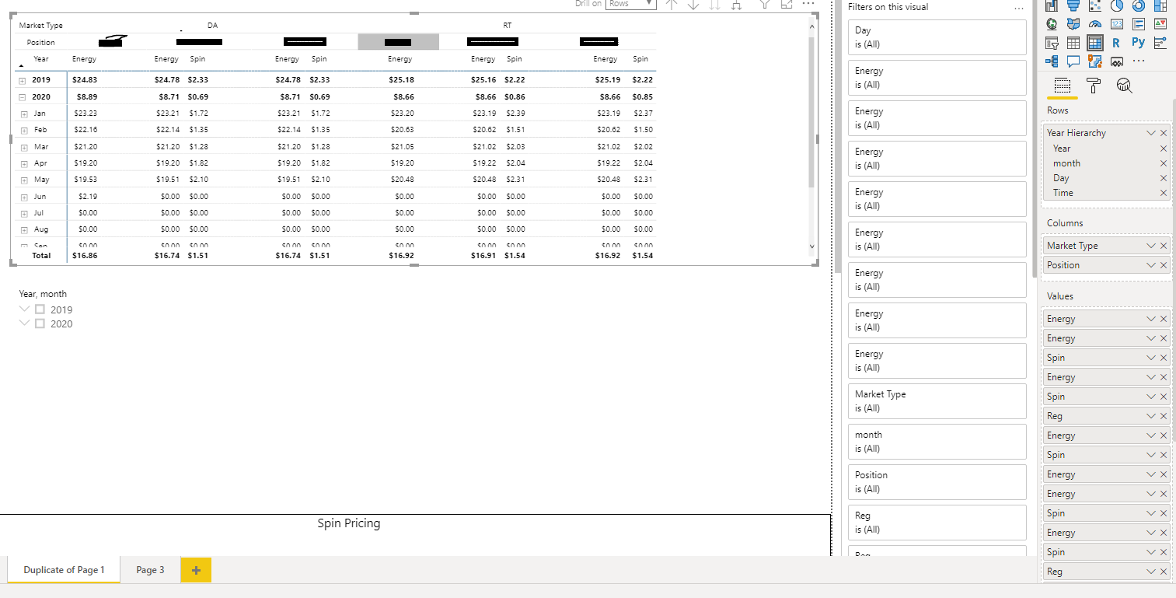
Task: Add a new report page
Action: click(x=196, y=570)
